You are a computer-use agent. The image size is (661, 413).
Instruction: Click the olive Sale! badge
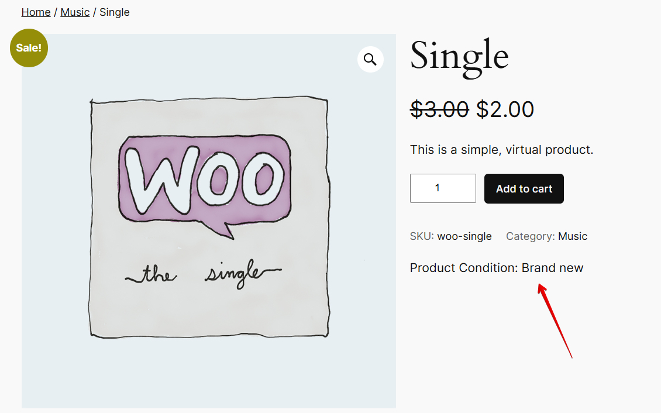pos(29,48)
